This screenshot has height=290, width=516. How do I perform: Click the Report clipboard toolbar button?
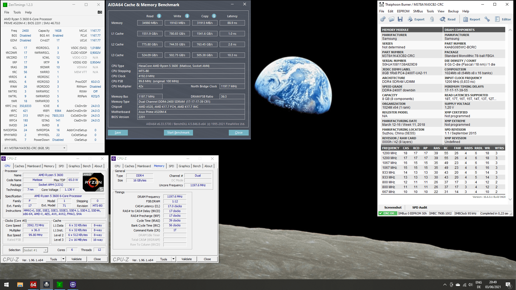click(x=472, y=19)
